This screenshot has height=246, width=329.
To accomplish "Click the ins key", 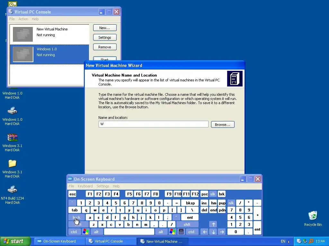I will tap(204, 203).
